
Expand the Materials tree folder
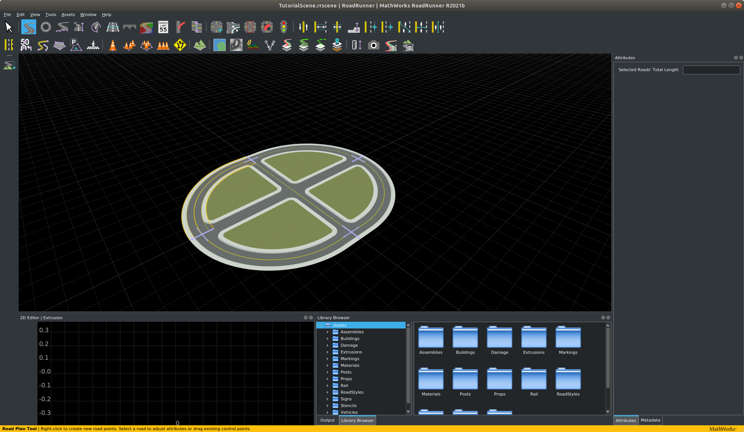(x=328, y=365)
